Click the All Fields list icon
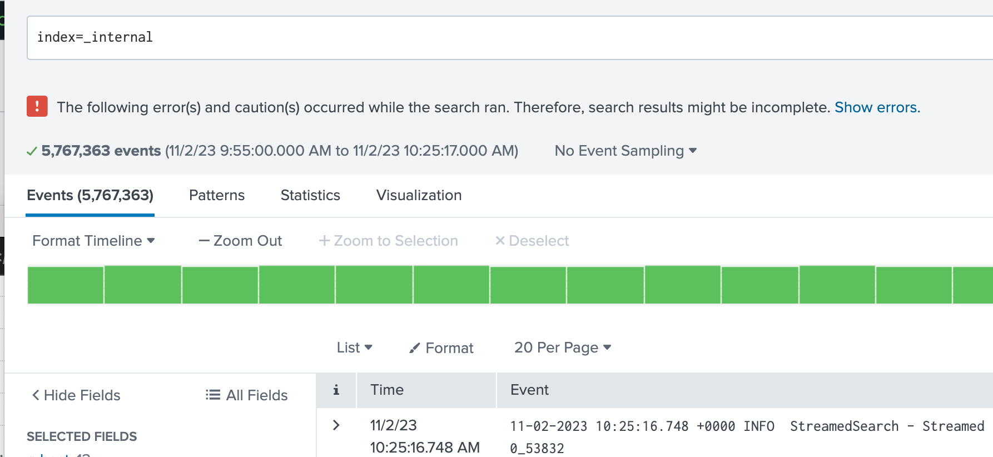This screenshot has width=993, height=457. [212, 395]
